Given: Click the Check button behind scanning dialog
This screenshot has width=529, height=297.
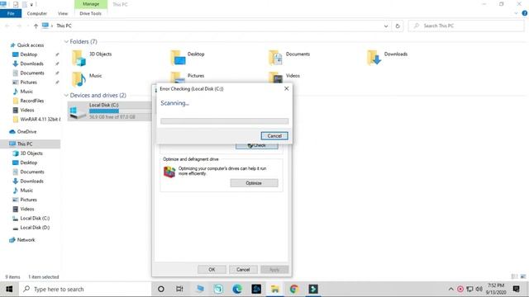Looking at the screenshot, I should (x=257, y=146).
